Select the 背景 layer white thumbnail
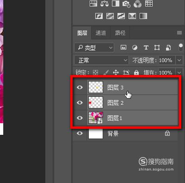The width and height of the screenshot is (185, 183). click(96, 133)
